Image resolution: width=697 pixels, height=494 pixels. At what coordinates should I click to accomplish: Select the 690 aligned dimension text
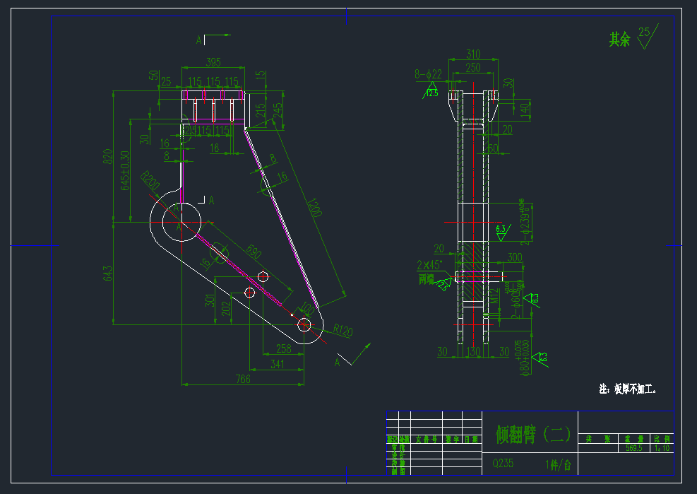[x=254, y=252]
